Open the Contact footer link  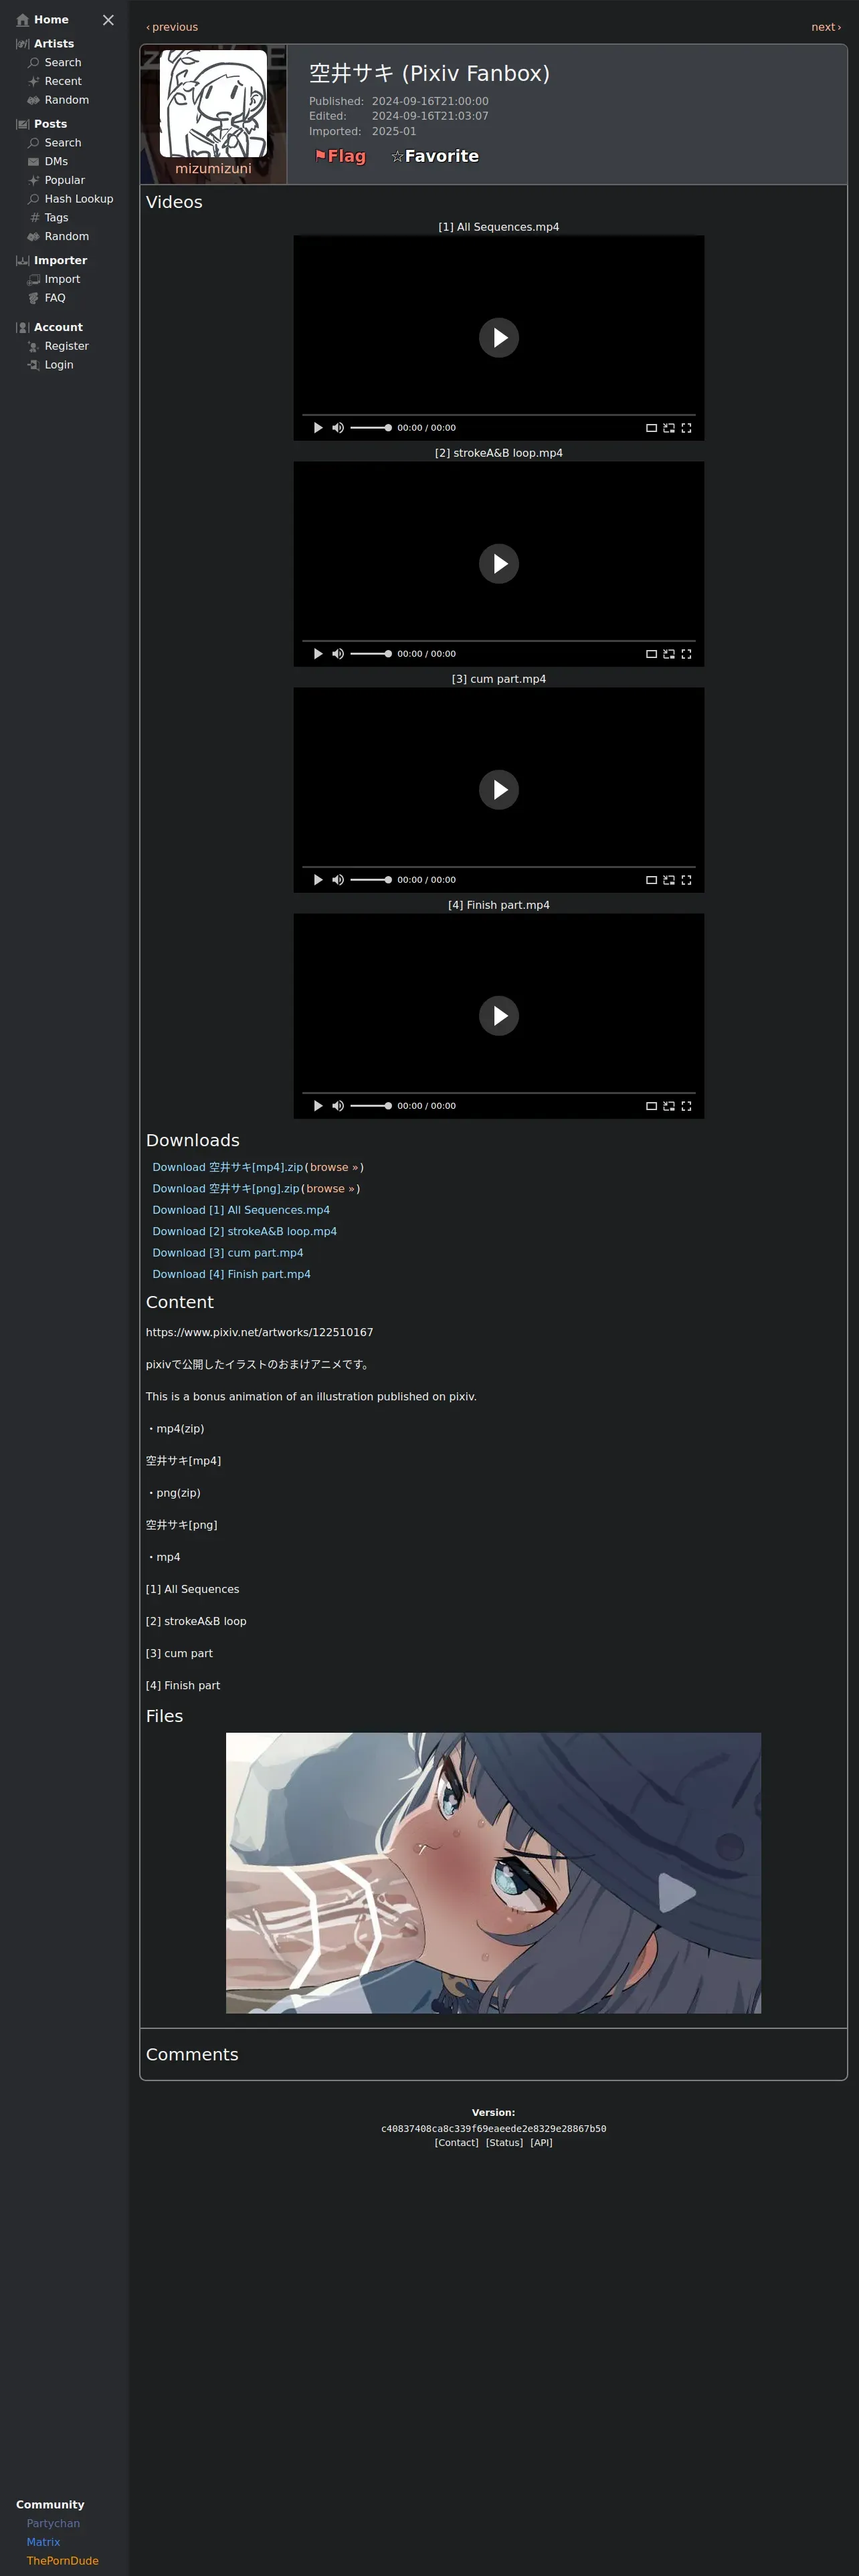click(456, 2143)
